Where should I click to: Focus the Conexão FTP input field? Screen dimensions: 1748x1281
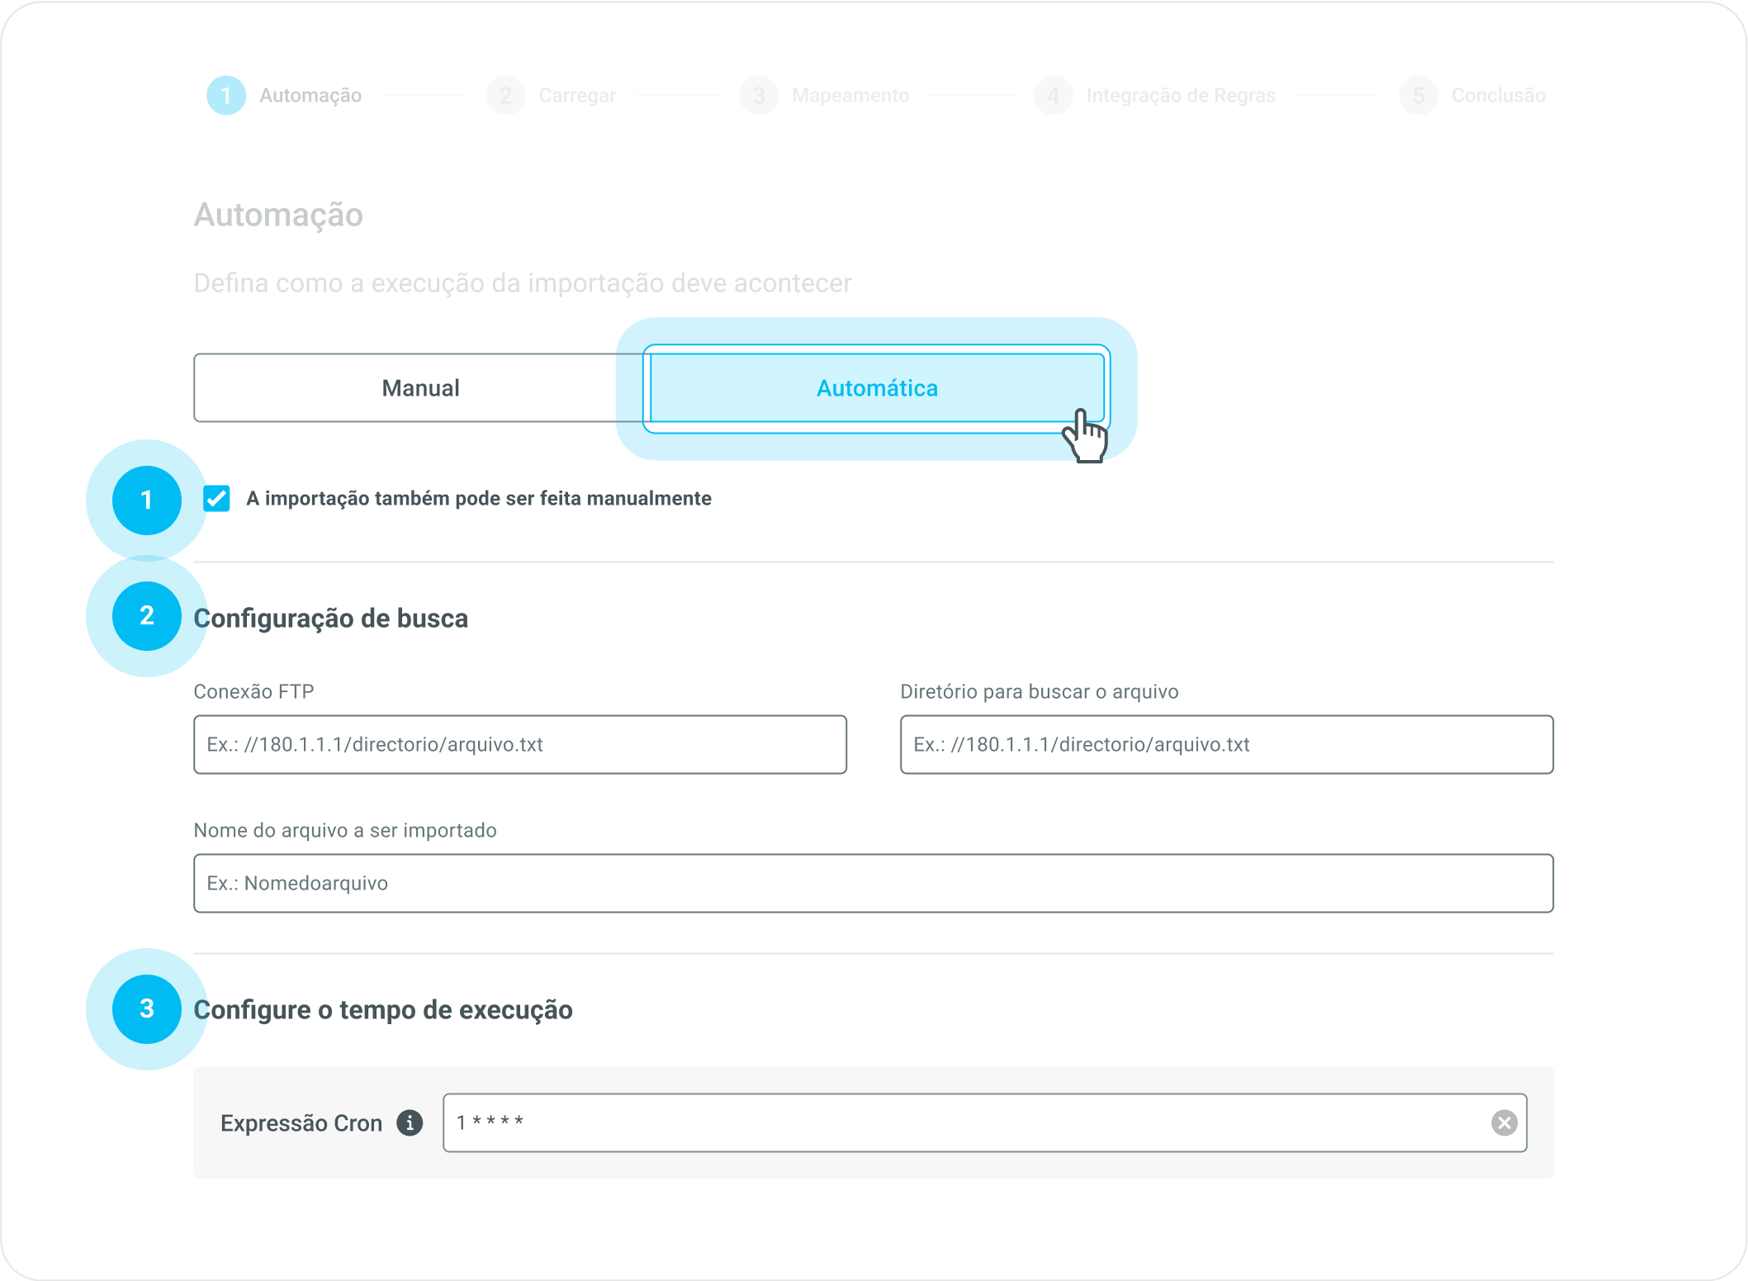click(x=519, y=744)
